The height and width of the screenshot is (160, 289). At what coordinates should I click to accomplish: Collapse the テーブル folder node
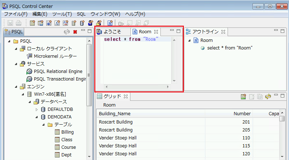coord(43,125)
